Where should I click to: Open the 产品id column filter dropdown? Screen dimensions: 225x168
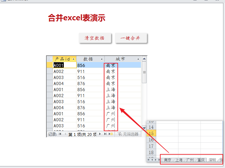(x=74, y=59)
